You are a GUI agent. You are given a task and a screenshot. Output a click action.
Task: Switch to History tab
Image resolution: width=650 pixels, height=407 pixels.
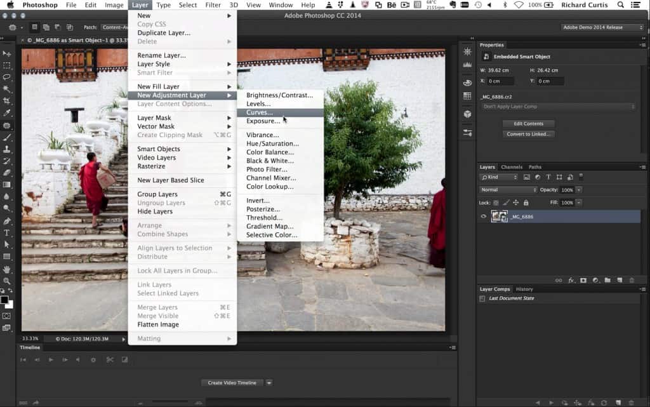click(x=524, y=290)
